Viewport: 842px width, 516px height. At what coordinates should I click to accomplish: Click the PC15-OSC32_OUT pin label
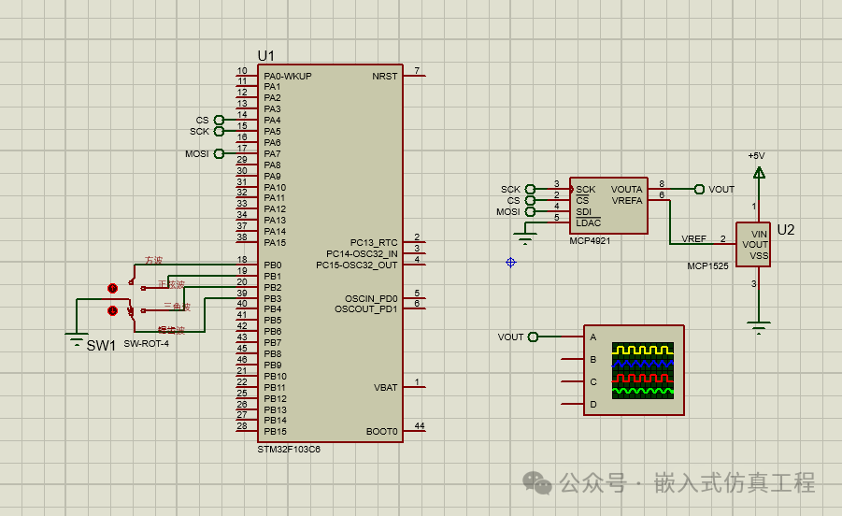pyautogui.click(x=357, y=265)
